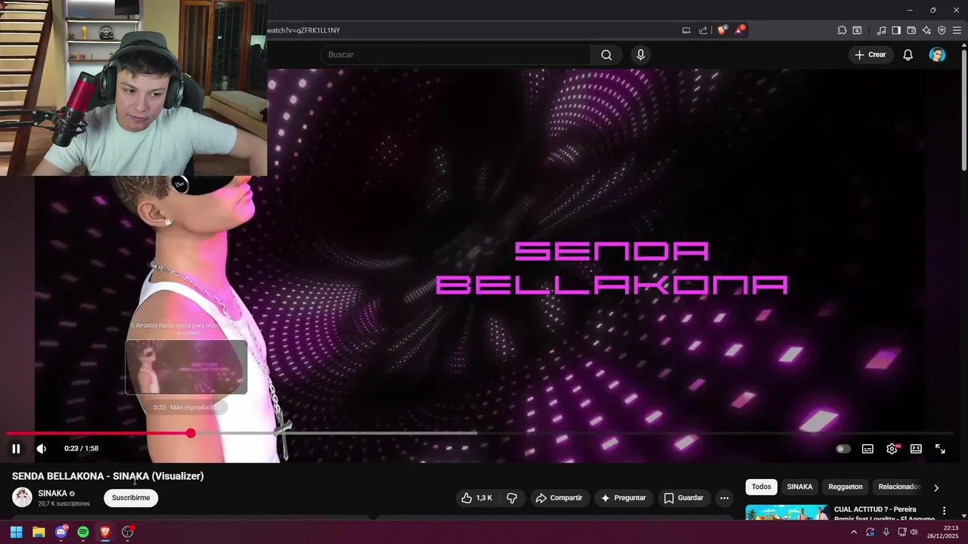Click the Buscar search field
968x544 pixels.
pyautogui.click(x=455, y=54)
